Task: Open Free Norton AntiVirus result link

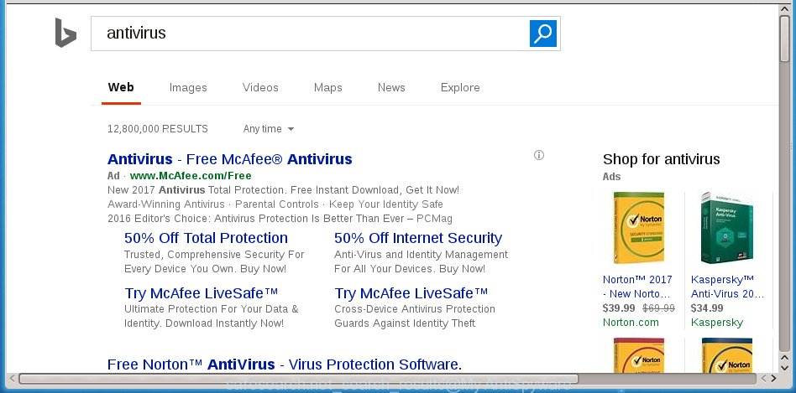Action: pyautogui.click(x=285, y=365)
